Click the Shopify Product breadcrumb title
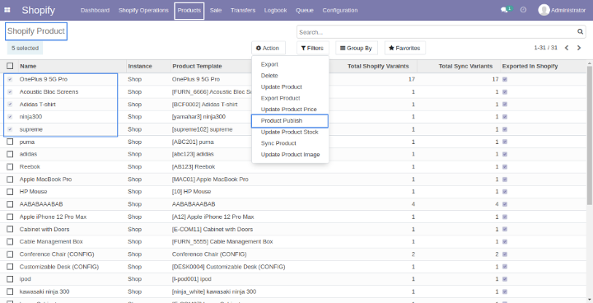This screenshot has height=303, width=593. [36, 31]
